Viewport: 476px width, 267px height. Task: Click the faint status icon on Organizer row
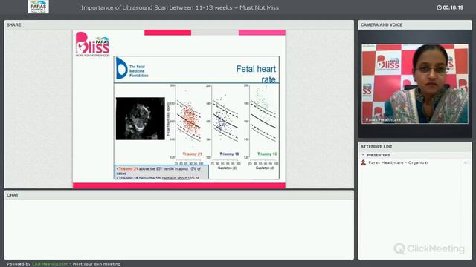[466, 163]
